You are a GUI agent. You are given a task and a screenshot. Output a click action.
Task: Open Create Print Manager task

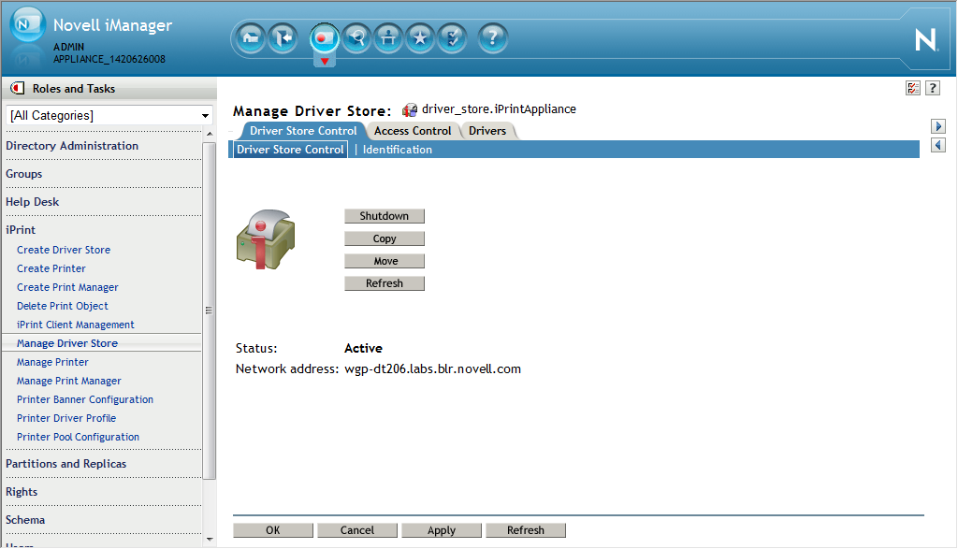67,288
